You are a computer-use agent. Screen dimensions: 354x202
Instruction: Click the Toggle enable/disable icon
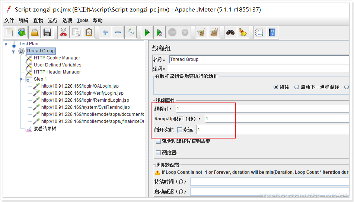[x=131, y=32]
